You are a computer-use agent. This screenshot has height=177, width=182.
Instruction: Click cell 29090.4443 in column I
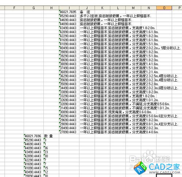coord(69,124)
